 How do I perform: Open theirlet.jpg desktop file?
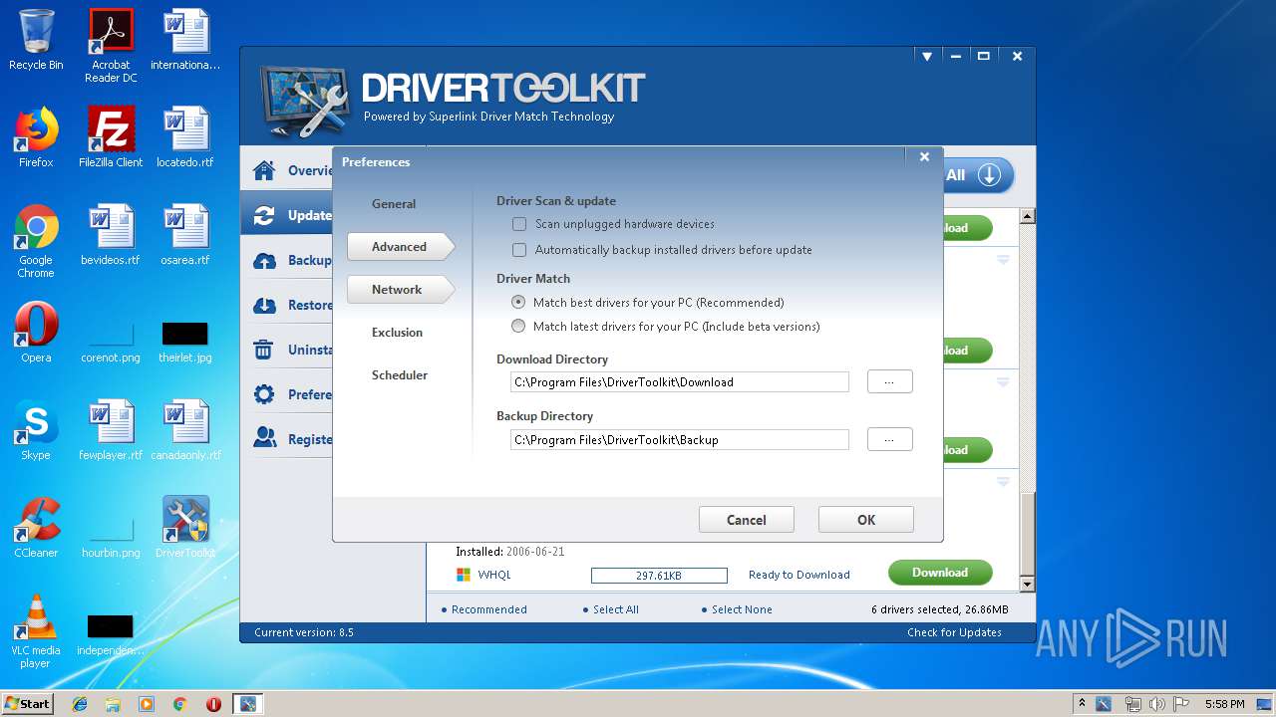pyautogui.click(x=185, y=341)
